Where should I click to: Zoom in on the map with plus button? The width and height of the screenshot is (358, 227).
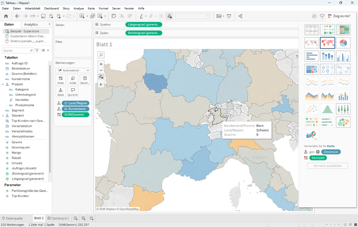coord(101,64)
